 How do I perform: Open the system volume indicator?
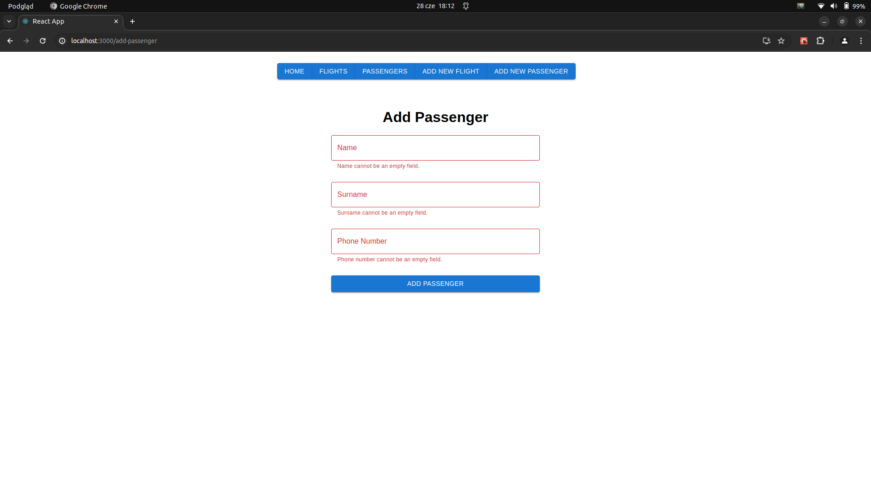click(x=833, y=6)
